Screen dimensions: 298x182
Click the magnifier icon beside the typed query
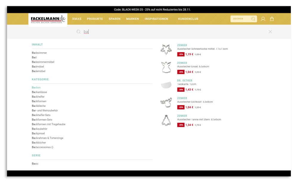point(78,32)
